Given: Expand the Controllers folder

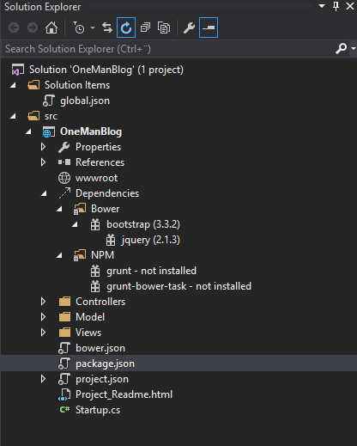Looking at the screenshot, I should pos(43,302).
